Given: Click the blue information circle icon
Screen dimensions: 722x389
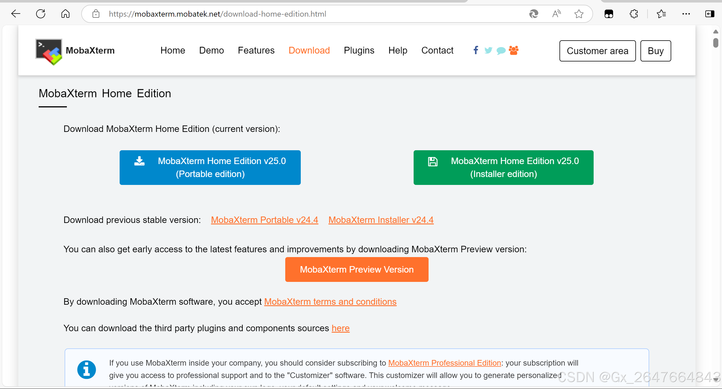Looking at the screenshot, I should point(86,370).
